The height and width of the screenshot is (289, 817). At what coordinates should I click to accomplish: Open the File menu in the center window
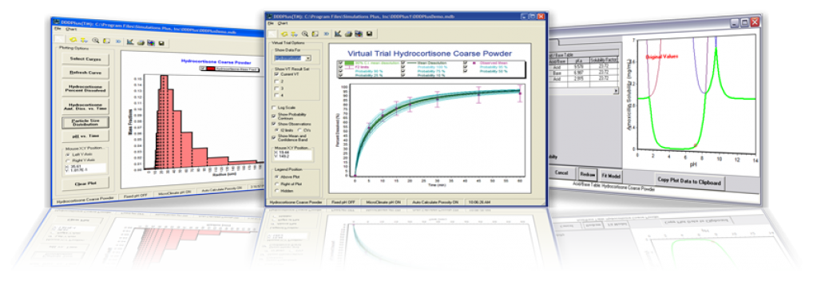point(271,23)
